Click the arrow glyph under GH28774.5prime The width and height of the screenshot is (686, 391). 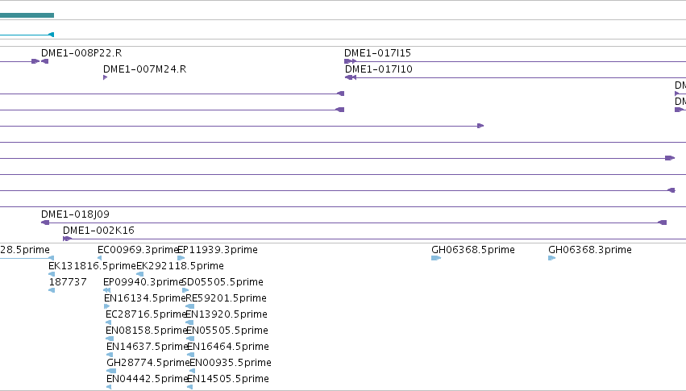coord(111,371)
